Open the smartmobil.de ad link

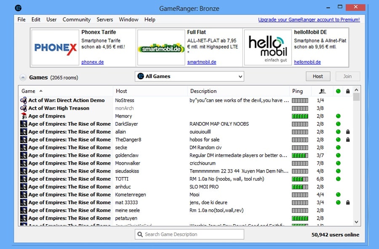(x=202, y=62)
